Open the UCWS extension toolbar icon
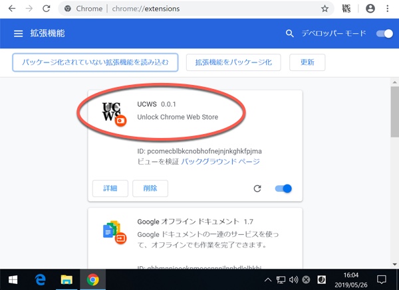Image resolution: width=399 pixels, height=290 pixels. coord(346,9)
